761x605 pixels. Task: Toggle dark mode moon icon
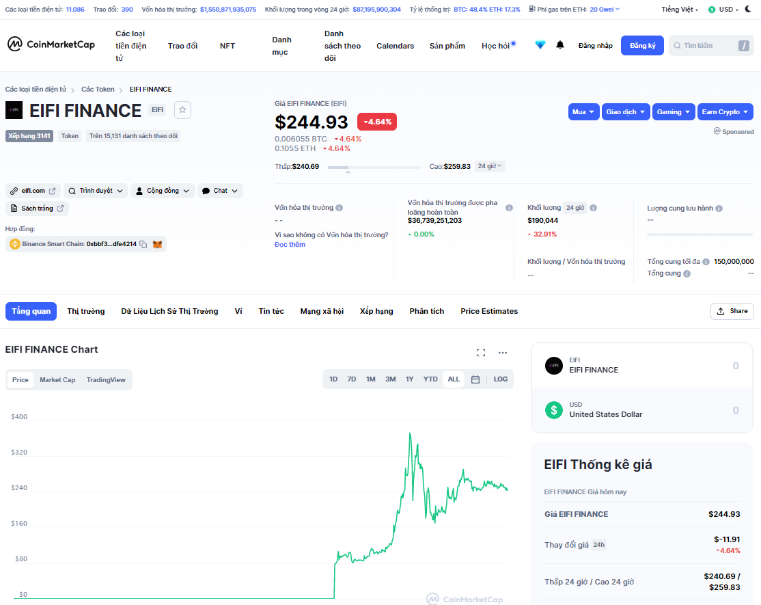tap(748, 10)
